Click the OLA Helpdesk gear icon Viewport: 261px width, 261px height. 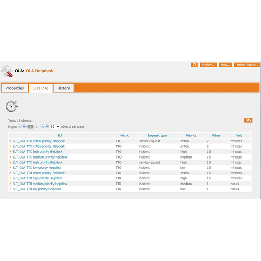click(x=7, y=71)
